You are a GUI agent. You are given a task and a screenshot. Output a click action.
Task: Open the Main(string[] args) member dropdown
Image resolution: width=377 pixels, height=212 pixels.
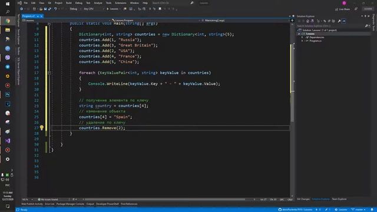pos(245,21)
